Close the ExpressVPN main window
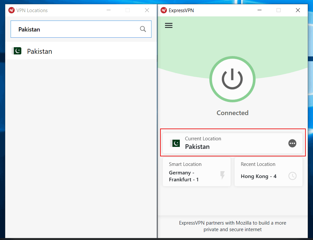This screenshot has width=313, height=240. (x=298, y=10)
